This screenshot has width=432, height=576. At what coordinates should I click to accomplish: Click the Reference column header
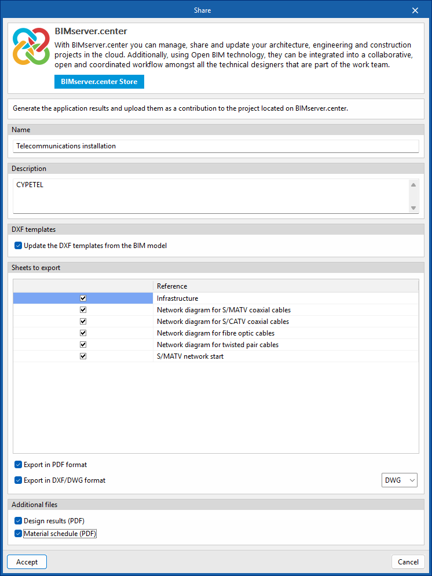click(x=285, y=286)
